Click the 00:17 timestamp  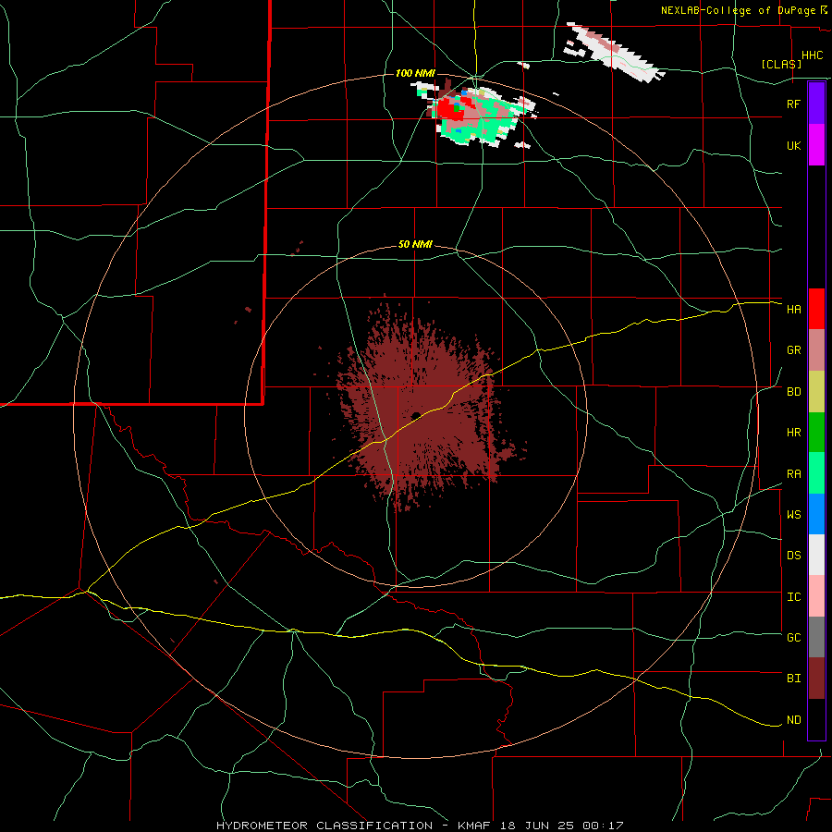click(x=602, y=826)
